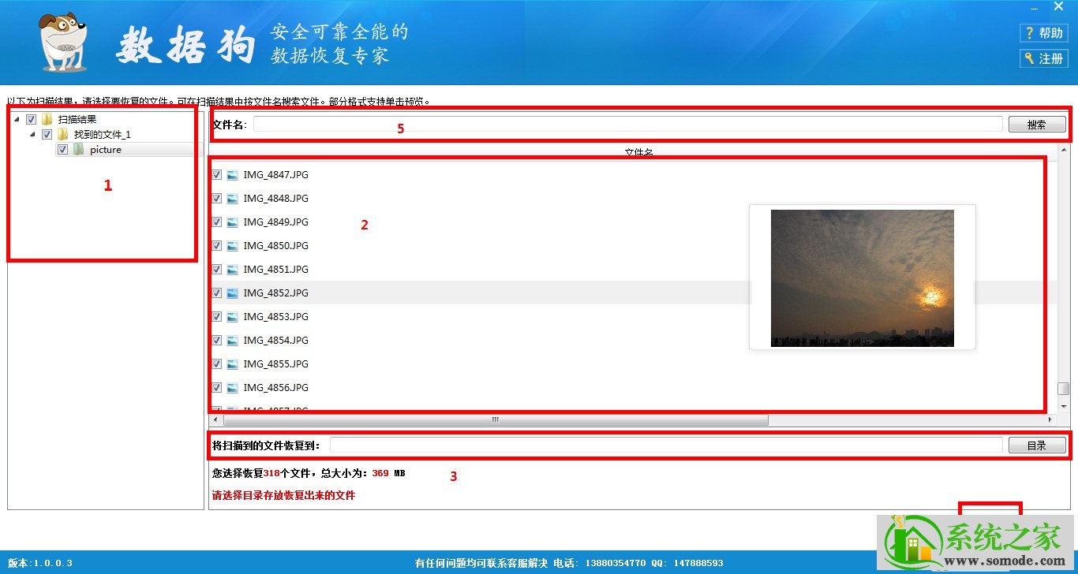This screenshot has height=574, width=1078.
Task: Click the image icon beside IMG_4847.JPG
Action: [x=231, y=175]
